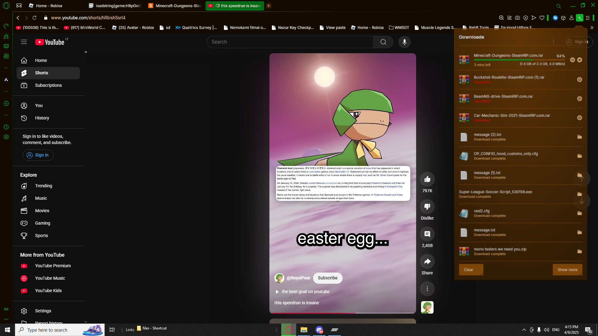Screen dimensions: 598x336
Task: Browse Trending videos
Action: 48,186
